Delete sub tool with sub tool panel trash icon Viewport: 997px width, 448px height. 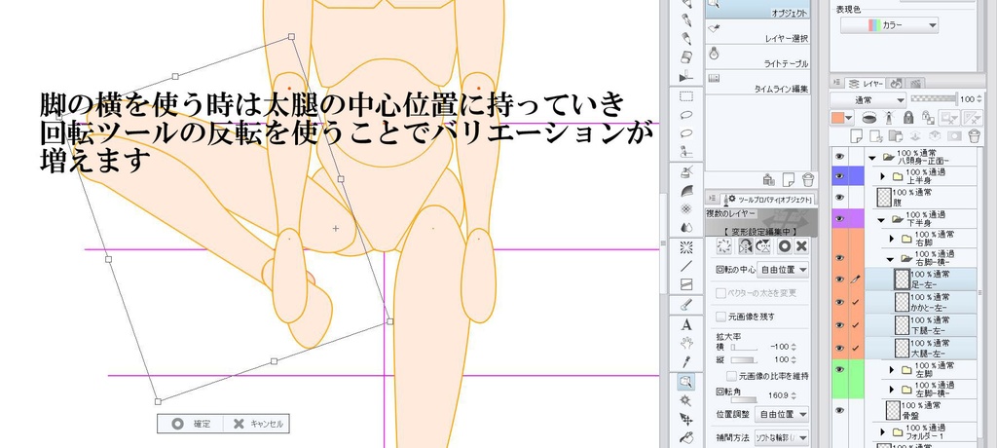point(807,179)
